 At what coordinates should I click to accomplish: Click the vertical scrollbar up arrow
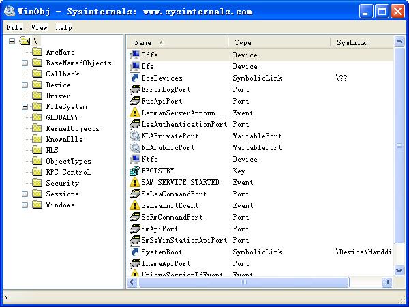(x=399, y=42)
